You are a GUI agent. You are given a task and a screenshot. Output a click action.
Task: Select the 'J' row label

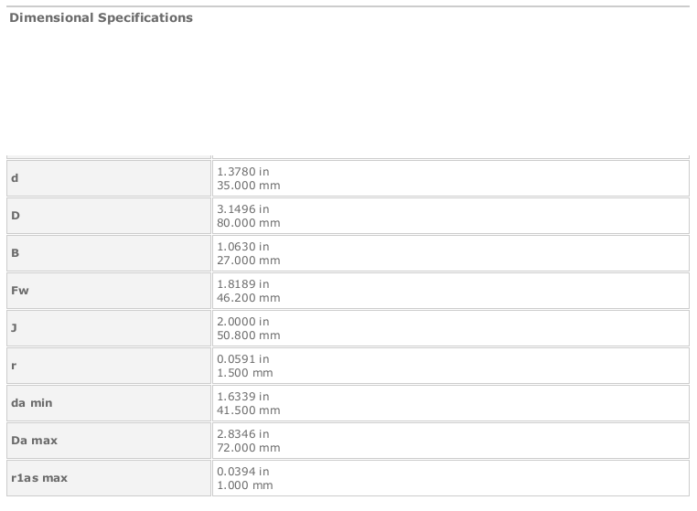(14, 328)
